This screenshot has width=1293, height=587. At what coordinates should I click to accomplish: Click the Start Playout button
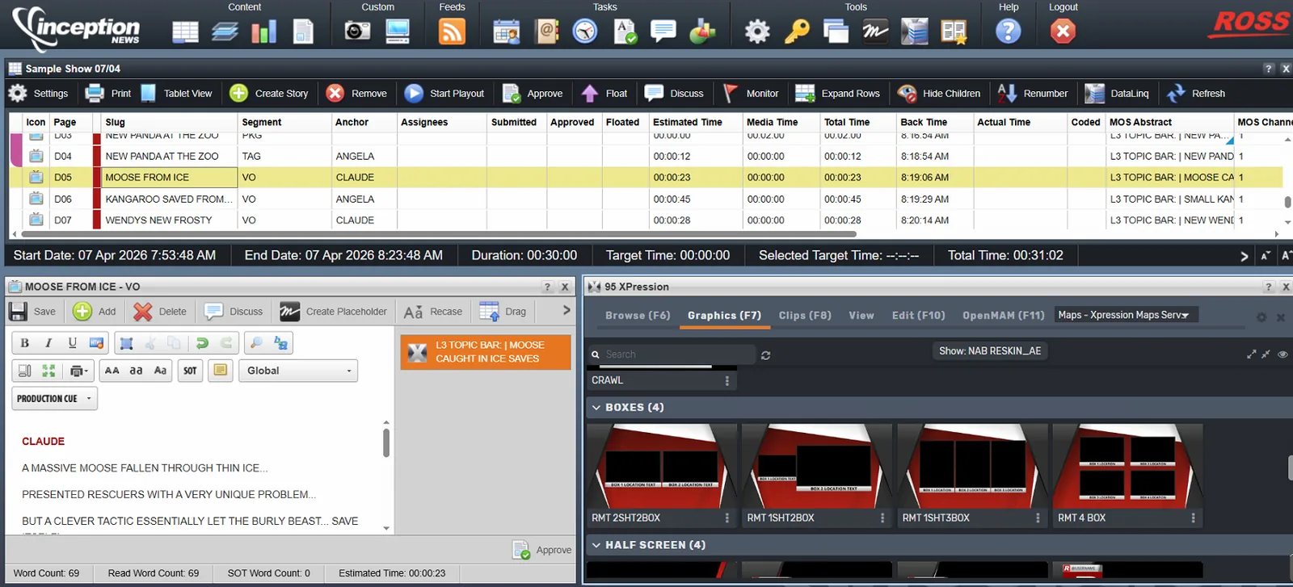(x=444, y=93)
